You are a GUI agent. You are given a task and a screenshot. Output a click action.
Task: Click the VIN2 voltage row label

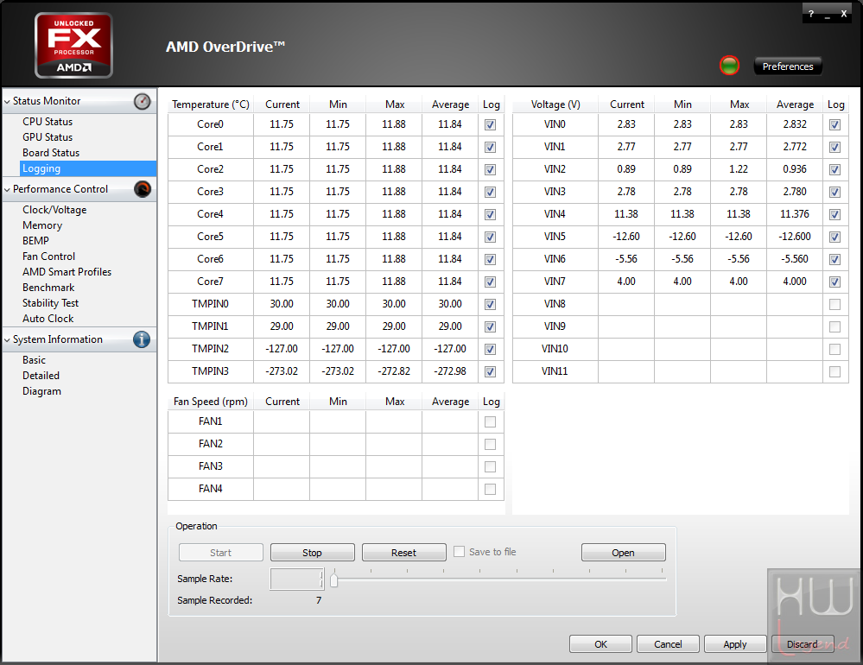(555, 169)
